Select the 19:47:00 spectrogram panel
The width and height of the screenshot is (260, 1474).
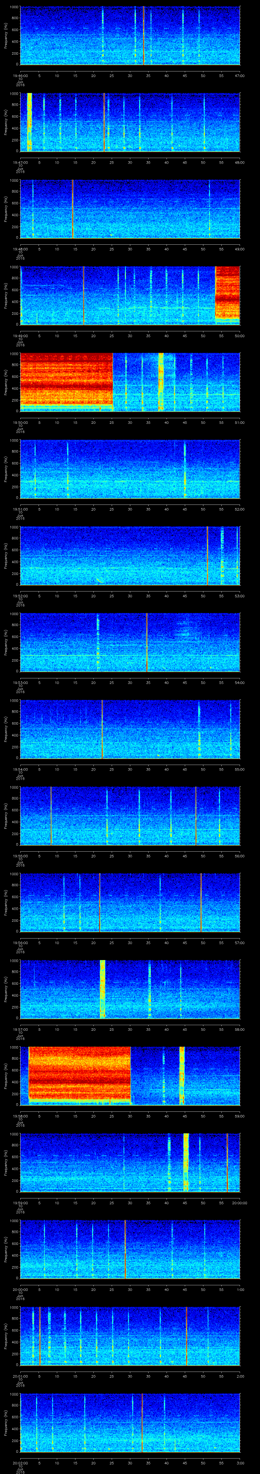130,122
